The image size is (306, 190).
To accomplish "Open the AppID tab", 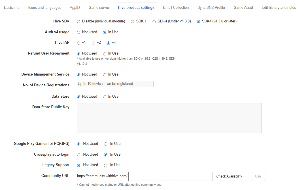I will pos(75,8).
